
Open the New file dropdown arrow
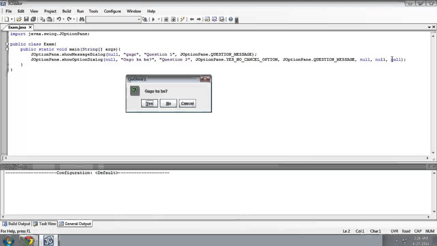coord(12,19)
